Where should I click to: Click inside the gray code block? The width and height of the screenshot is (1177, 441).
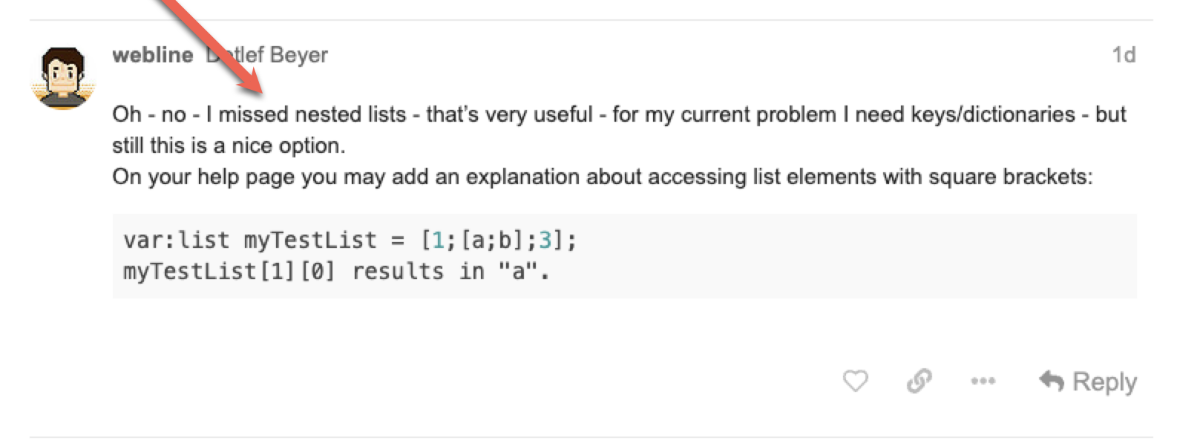click(624, 256)
